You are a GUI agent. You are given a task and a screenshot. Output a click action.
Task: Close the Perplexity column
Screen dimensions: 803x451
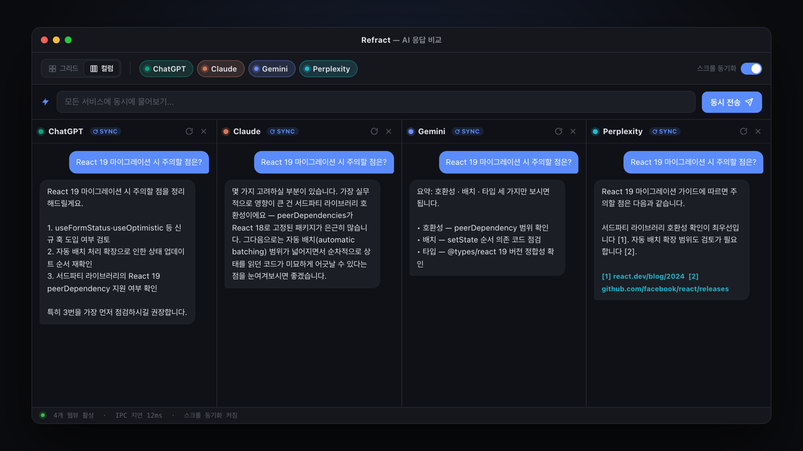point(758,132)
